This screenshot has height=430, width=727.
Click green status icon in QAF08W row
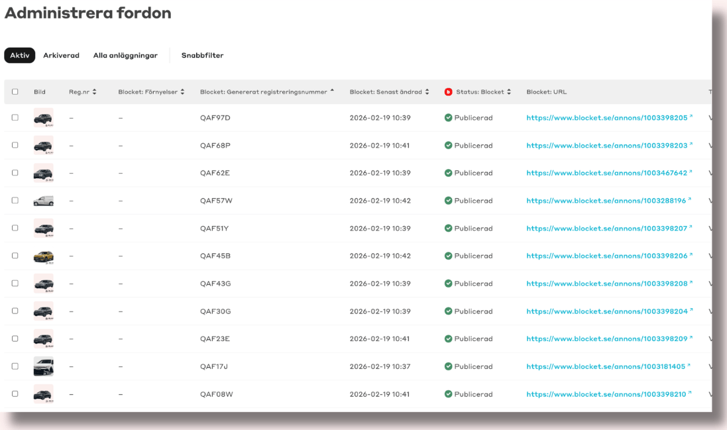[x=449, y=394]
